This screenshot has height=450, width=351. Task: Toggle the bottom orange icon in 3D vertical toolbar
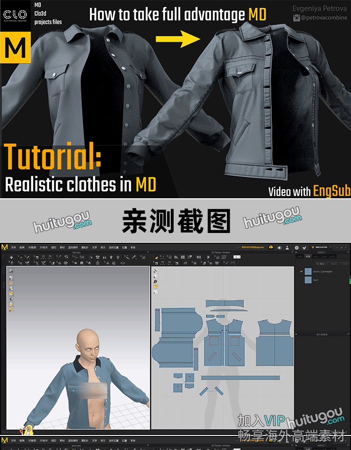pos(11,310)
